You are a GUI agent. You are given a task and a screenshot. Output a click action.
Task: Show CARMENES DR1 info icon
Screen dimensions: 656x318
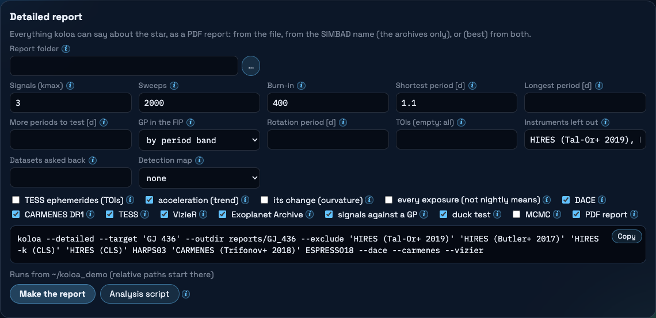tap(91, 214)
